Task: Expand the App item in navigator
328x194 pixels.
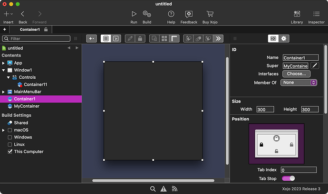Action: click(4, 63)
